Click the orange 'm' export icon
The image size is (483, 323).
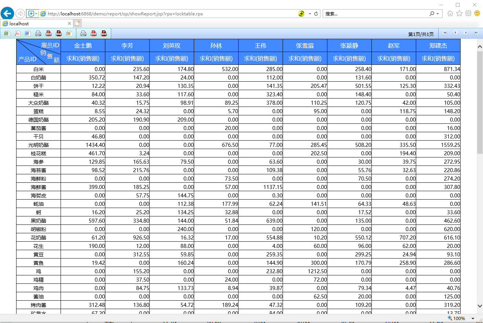click(x=69, y=33)
